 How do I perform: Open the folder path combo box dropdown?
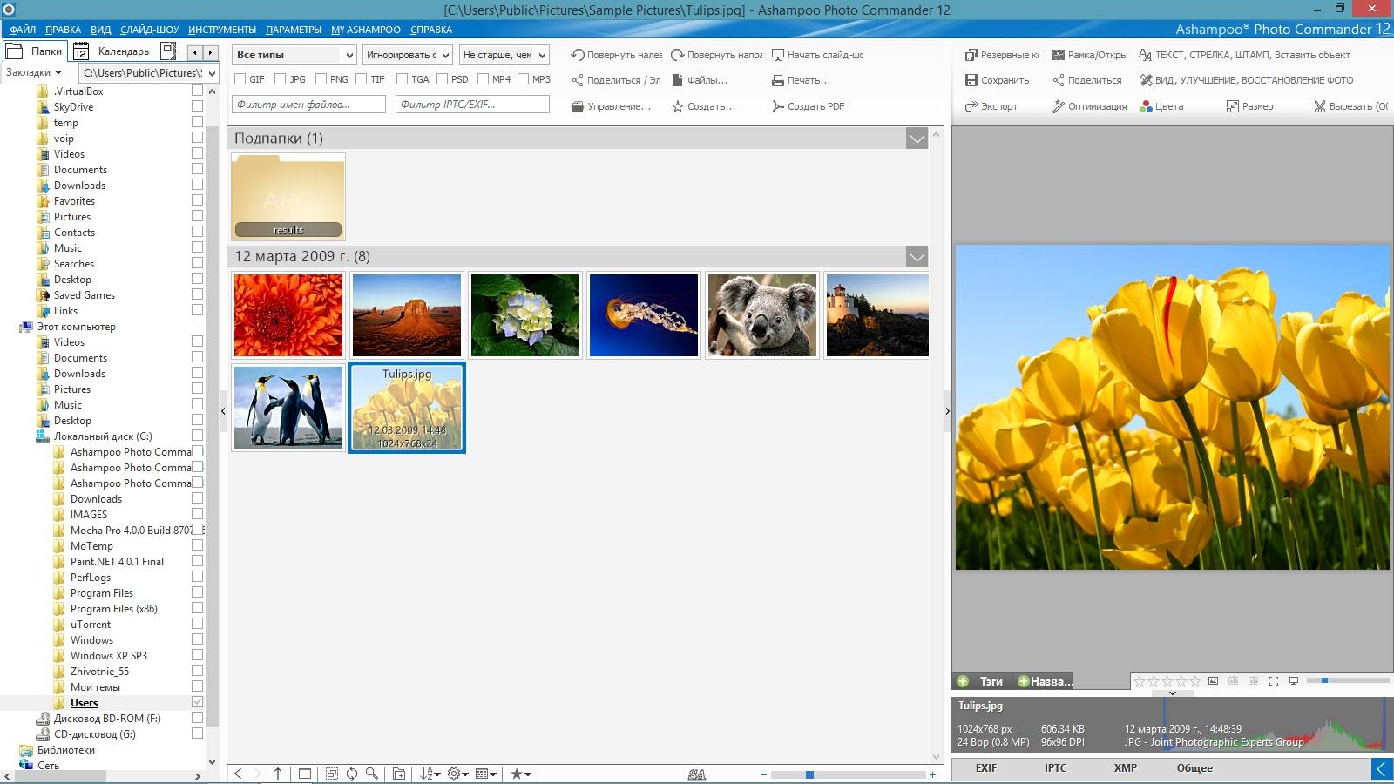click(x=212, y=73)
